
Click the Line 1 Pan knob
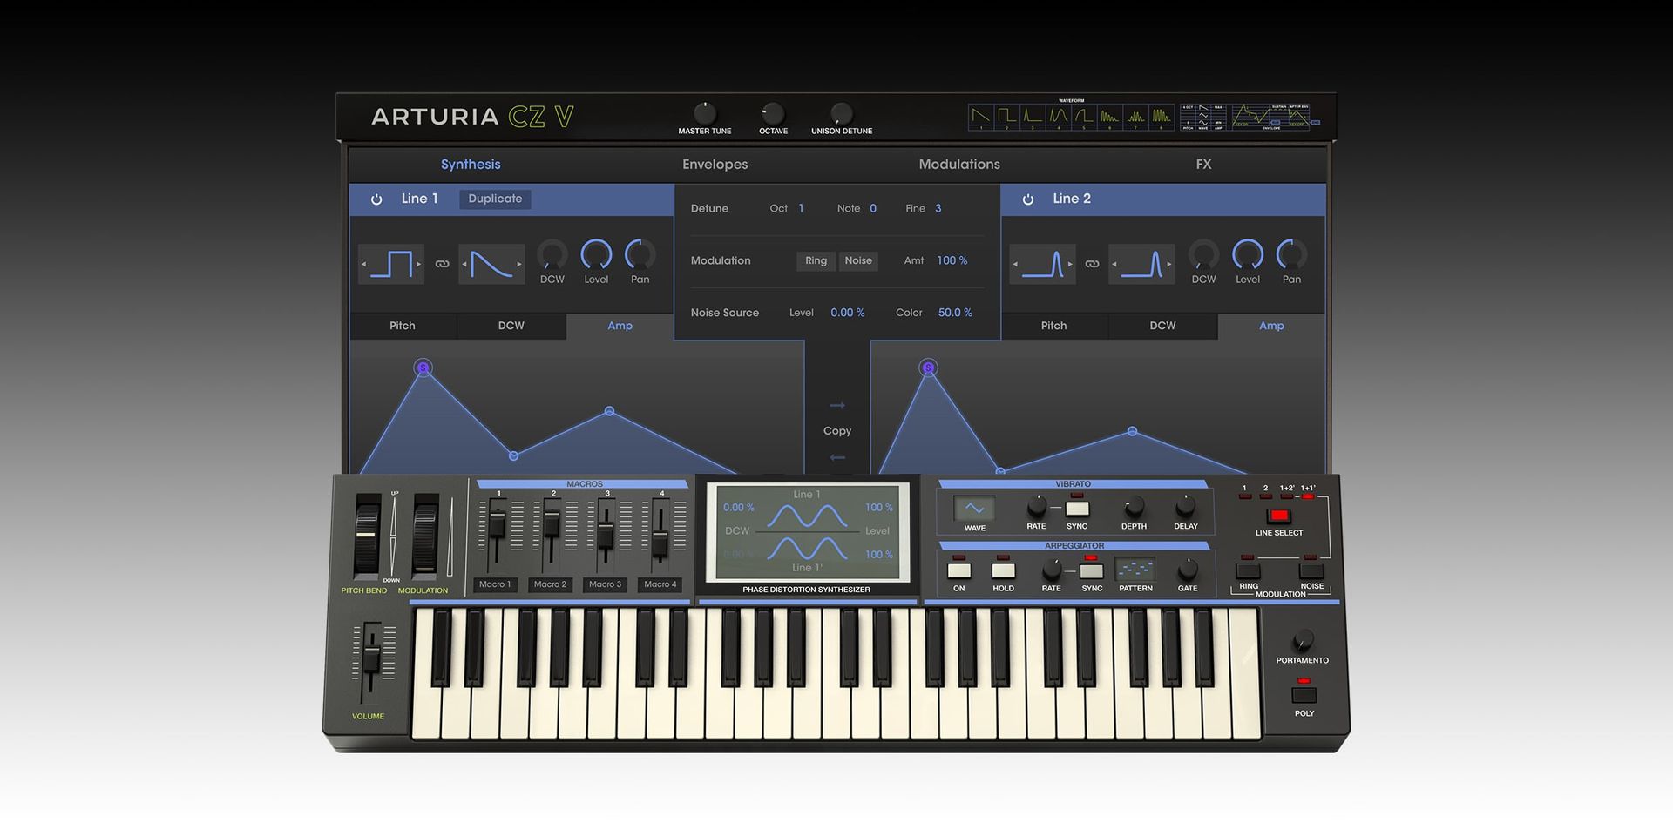click(640, 255)
